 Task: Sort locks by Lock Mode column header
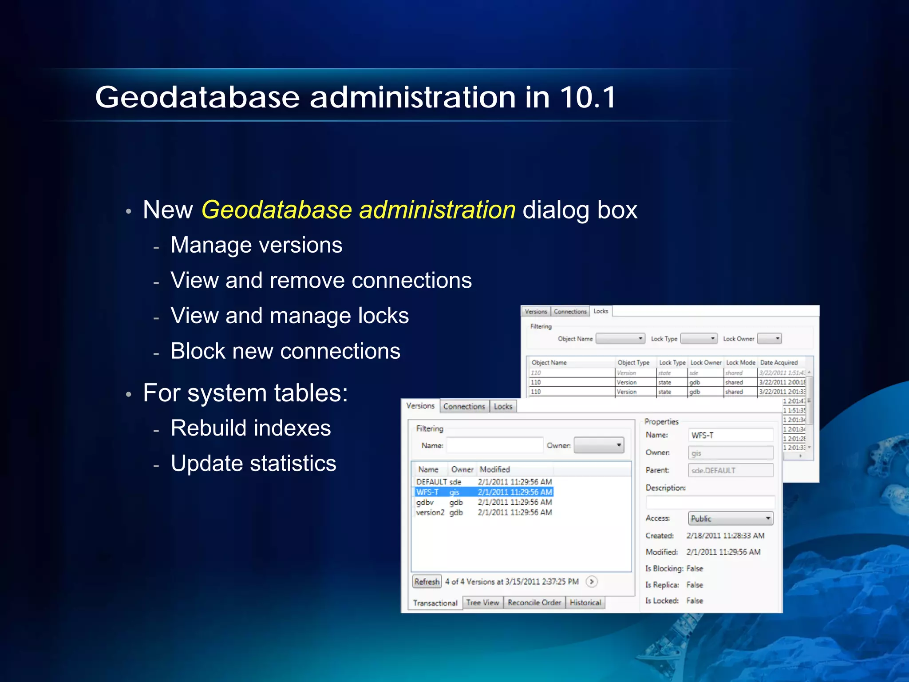click(x=740, y=362)
